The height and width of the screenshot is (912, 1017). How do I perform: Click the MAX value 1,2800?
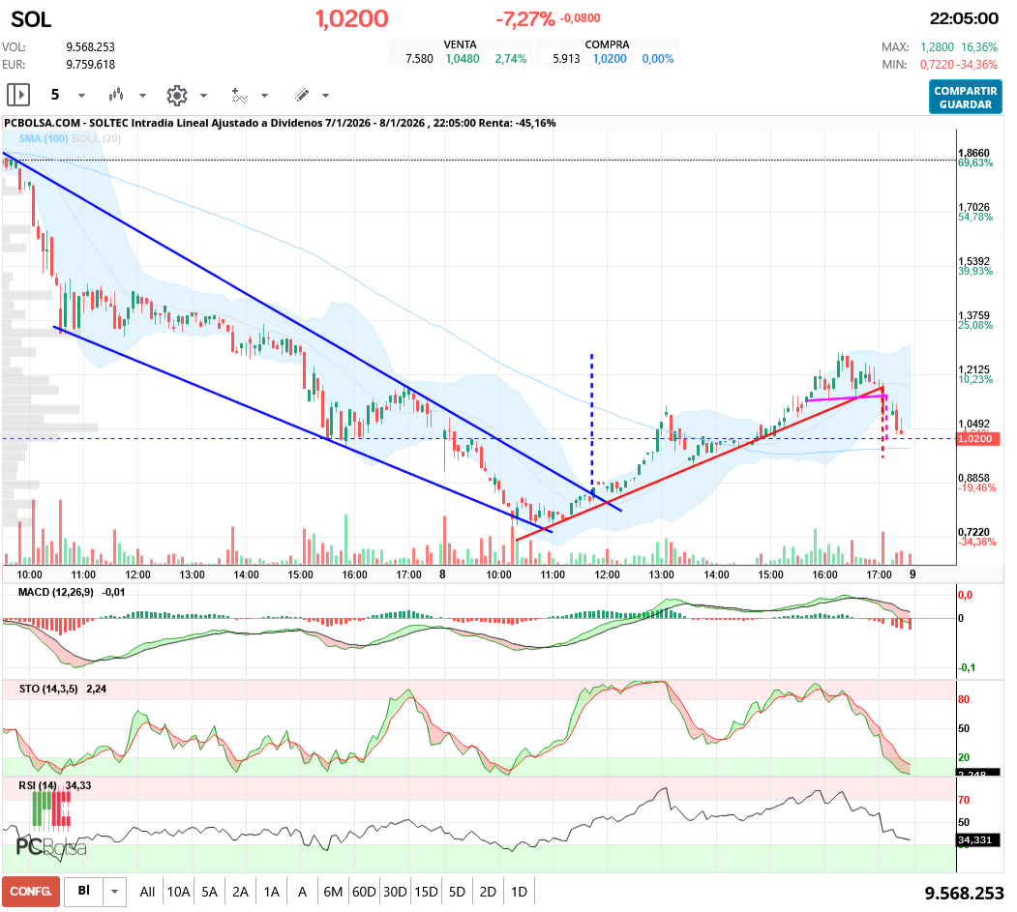pos(938,46)
